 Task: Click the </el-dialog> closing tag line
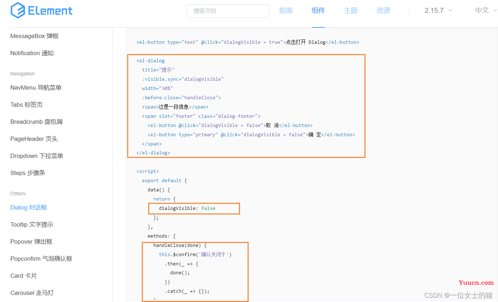point(153,153)
